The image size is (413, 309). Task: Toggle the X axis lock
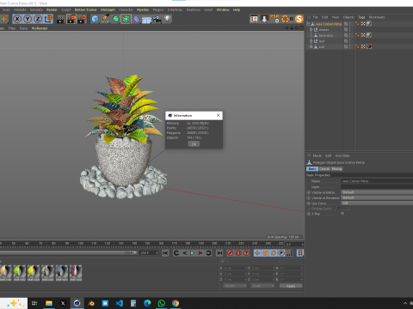[17, 19]
